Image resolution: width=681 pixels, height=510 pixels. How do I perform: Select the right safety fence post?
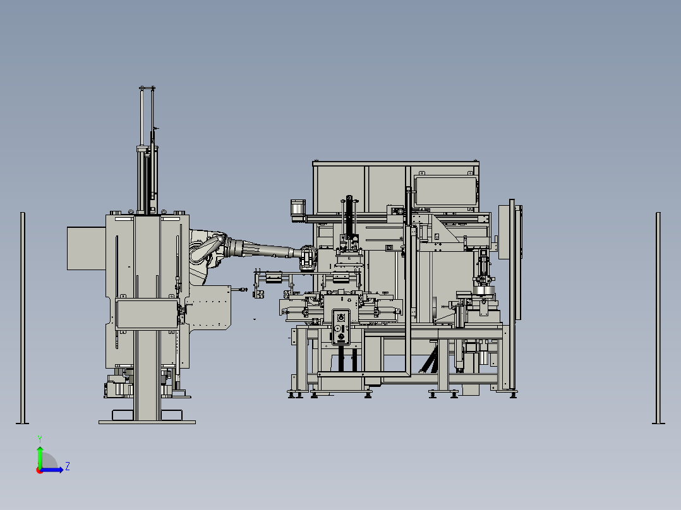[658, 317]
